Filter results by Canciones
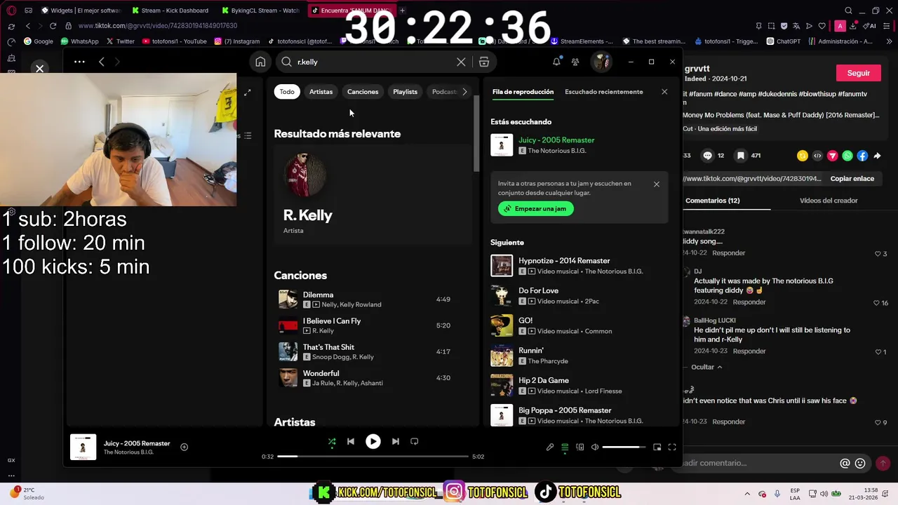Screen dimensions: 898x505 (x=363, y=92)
